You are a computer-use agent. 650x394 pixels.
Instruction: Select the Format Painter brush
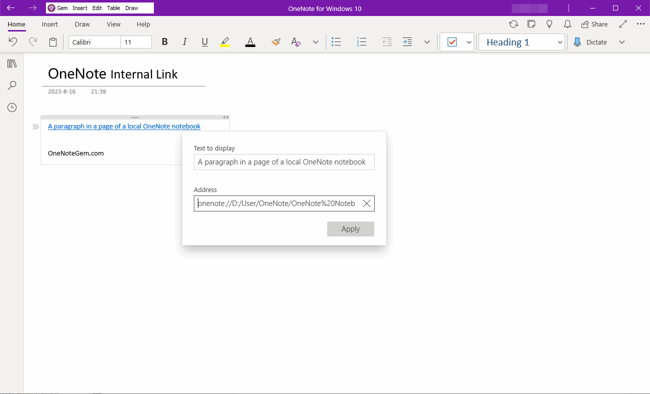pos(276,42)
